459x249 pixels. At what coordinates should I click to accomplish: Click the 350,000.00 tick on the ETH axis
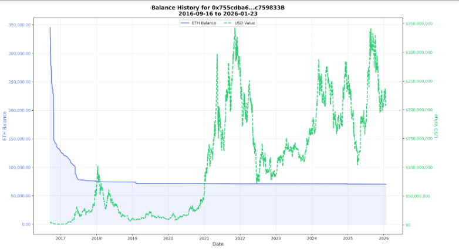(19, 25)
